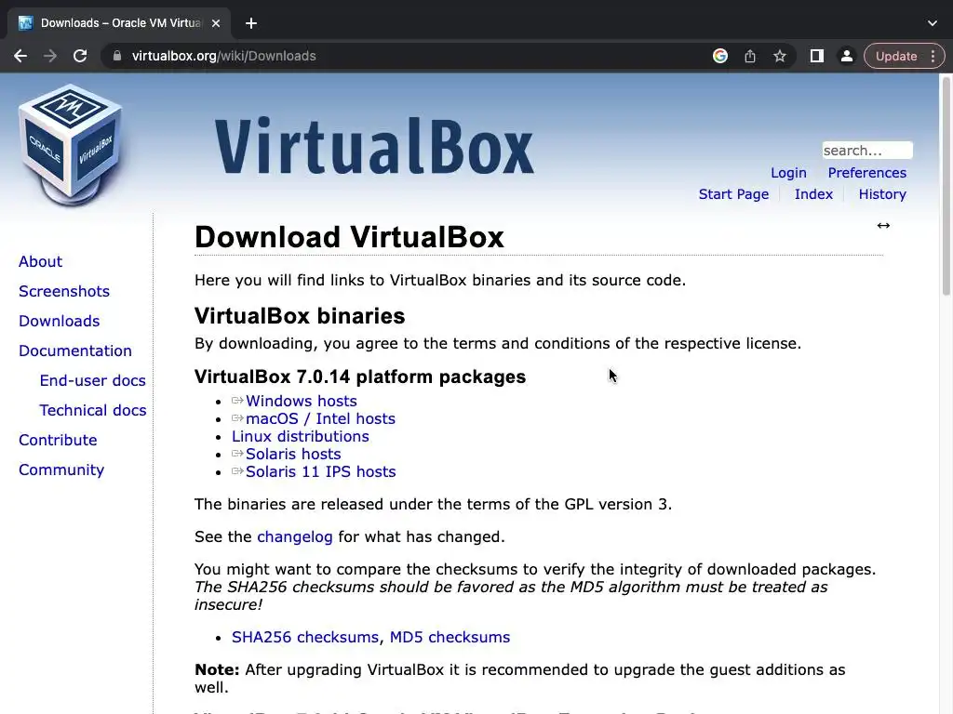Reload the page with the refresh icon
The image size is (953, 714).
pos(80,56)
